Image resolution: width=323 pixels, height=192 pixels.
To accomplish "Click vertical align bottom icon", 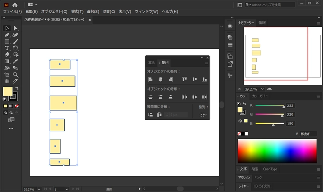I will 204,79.
